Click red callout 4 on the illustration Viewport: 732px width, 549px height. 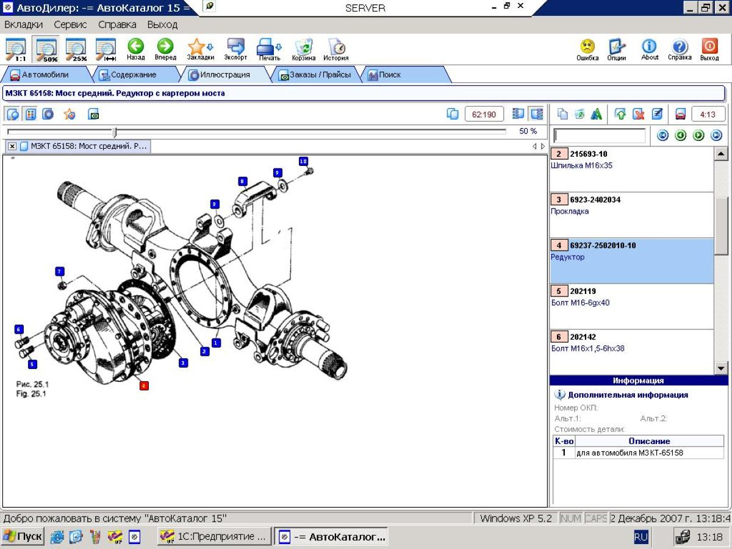point(144,386)
